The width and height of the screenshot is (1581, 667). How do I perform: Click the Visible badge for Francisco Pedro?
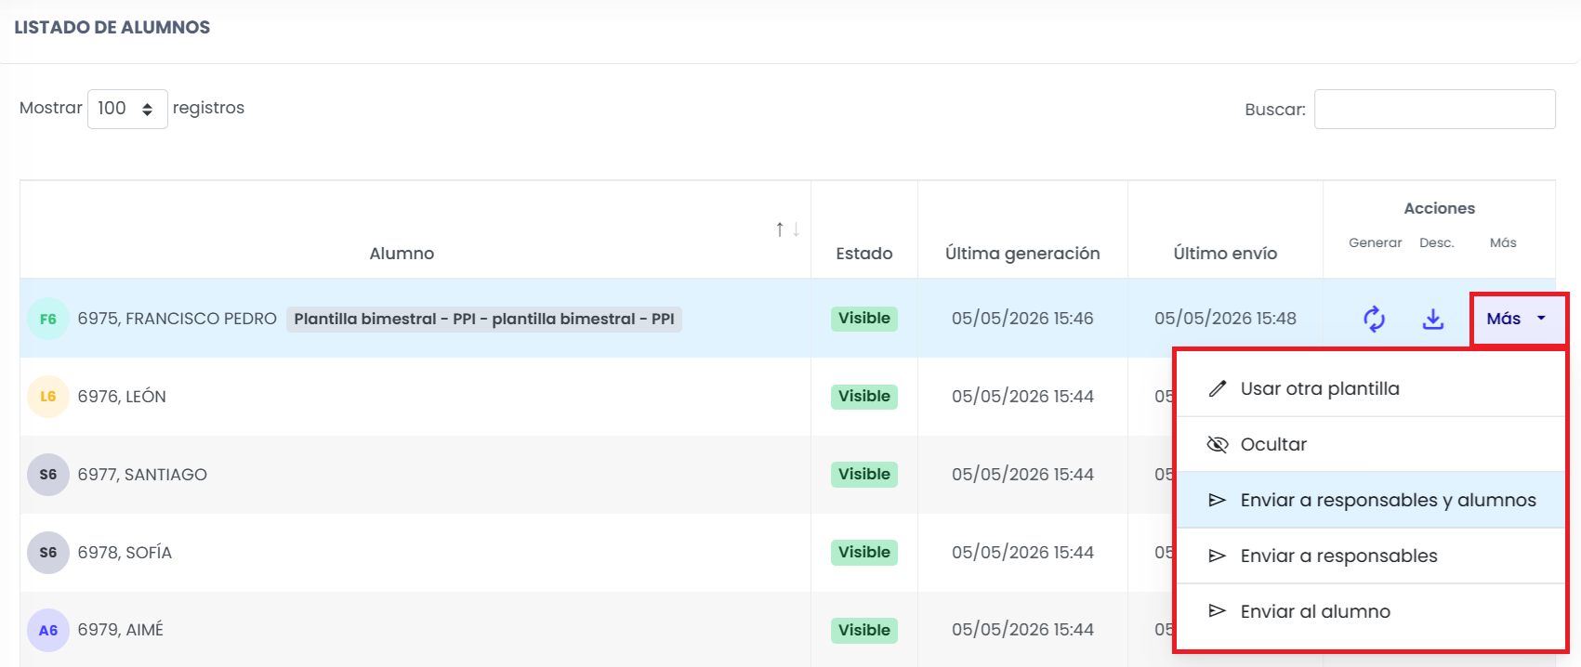tap(864, 319)
